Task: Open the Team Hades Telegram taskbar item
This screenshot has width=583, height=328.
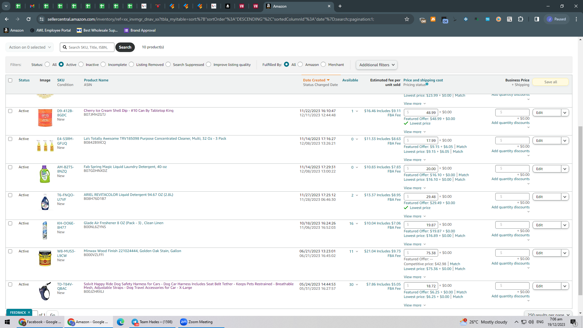Action: [152, 322]
